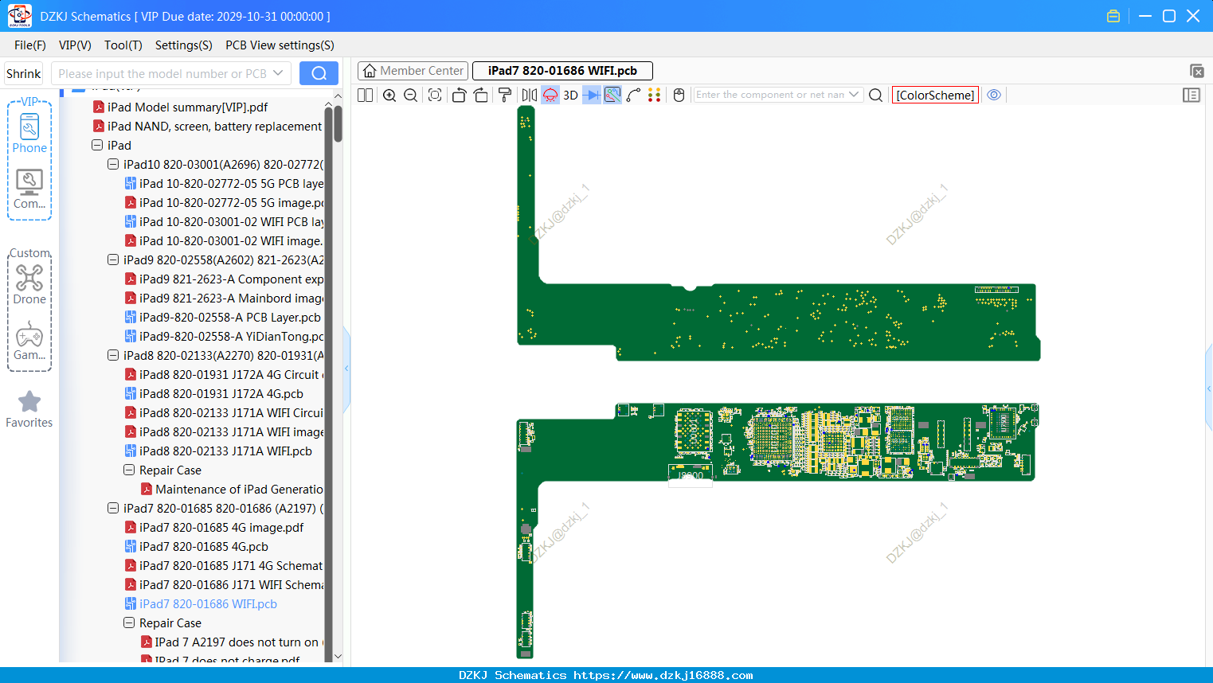Select the Phone category icon
1213x683 pixels.
click(x=29, y=133)
